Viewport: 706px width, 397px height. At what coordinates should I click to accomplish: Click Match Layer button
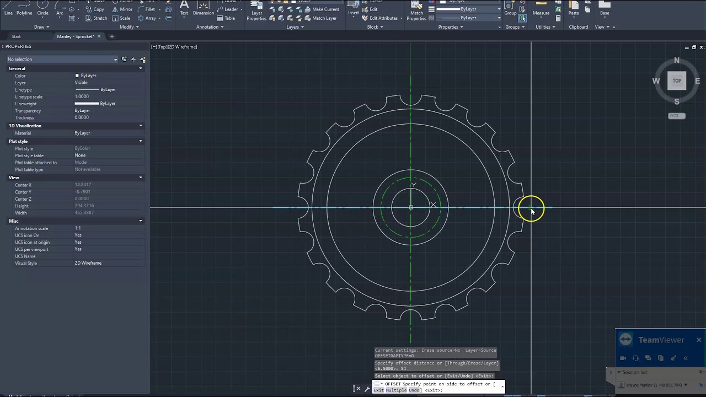(320, 18)
